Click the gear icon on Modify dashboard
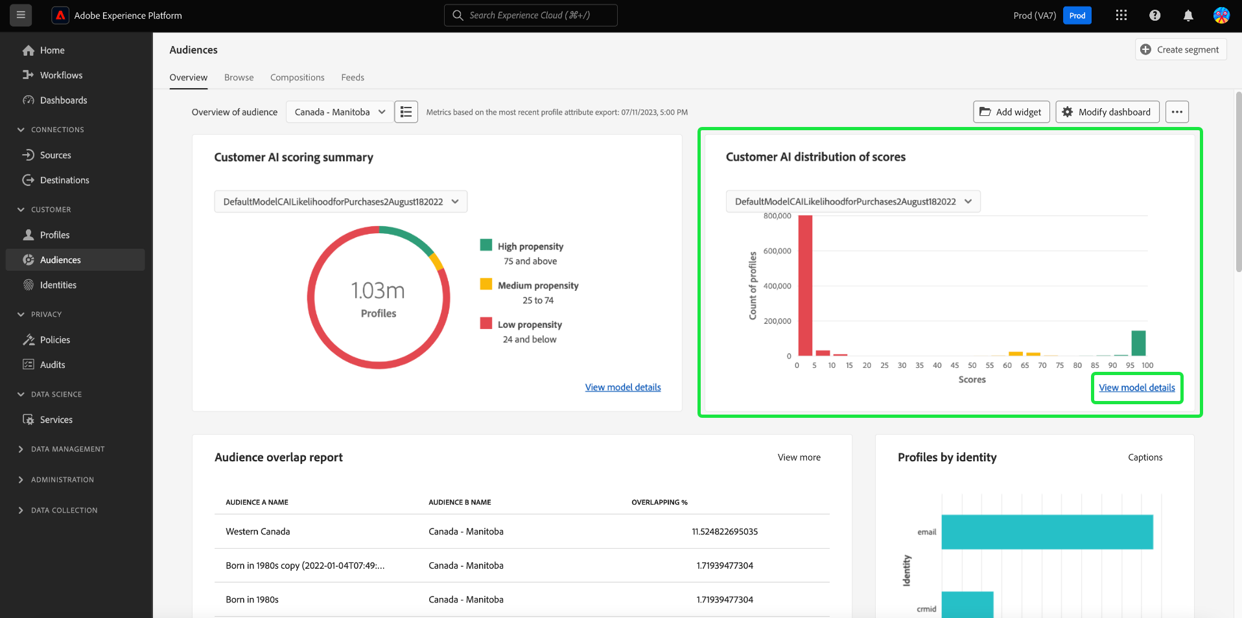The image size is (1242, 618). (x=1067, y=112)
